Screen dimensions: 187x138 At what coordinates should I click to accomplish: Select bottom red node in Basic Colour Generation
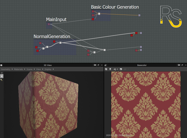(x=93, y=19)
